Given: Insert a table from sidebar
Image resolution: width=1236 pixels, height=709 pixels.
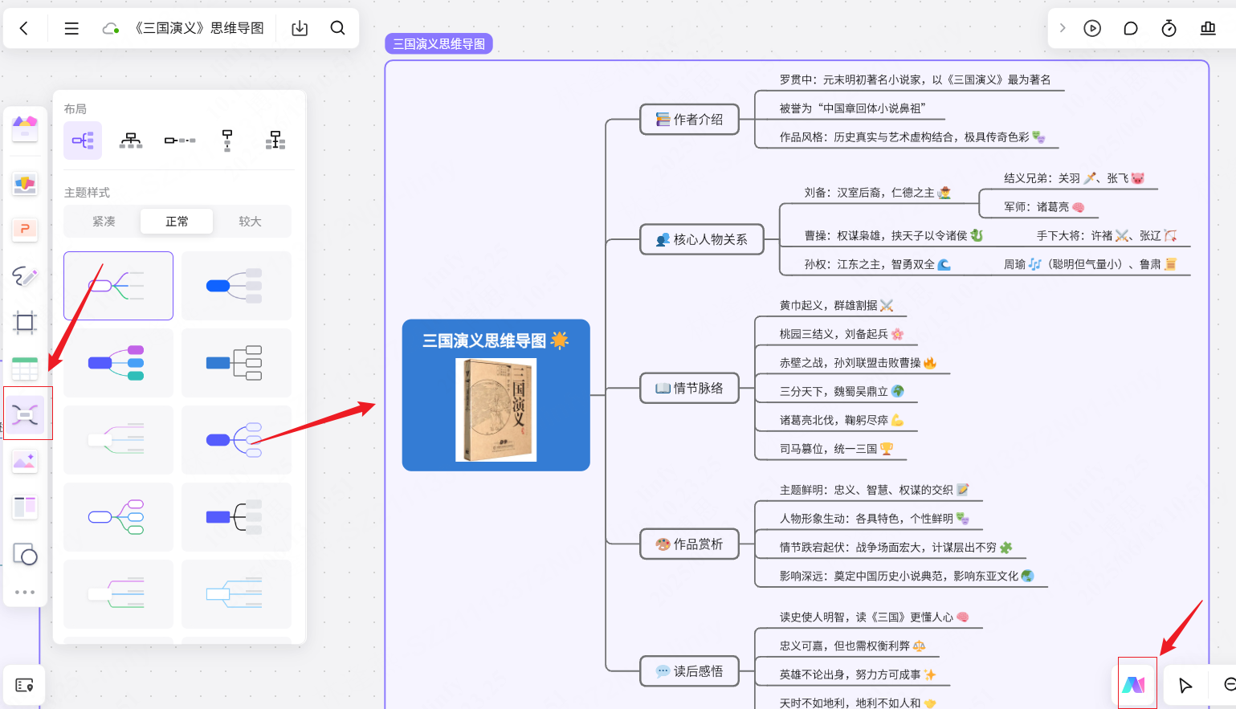Looking at the screenshot, I should point(25,369).
